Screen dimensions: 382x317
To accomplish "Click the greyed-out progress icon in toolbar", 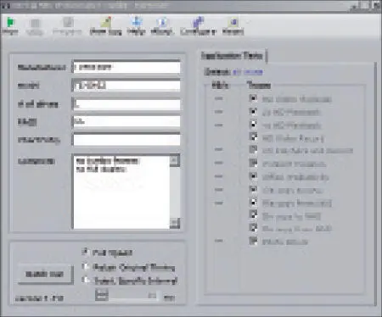I will pyautogui.click(x=68, y=22).
